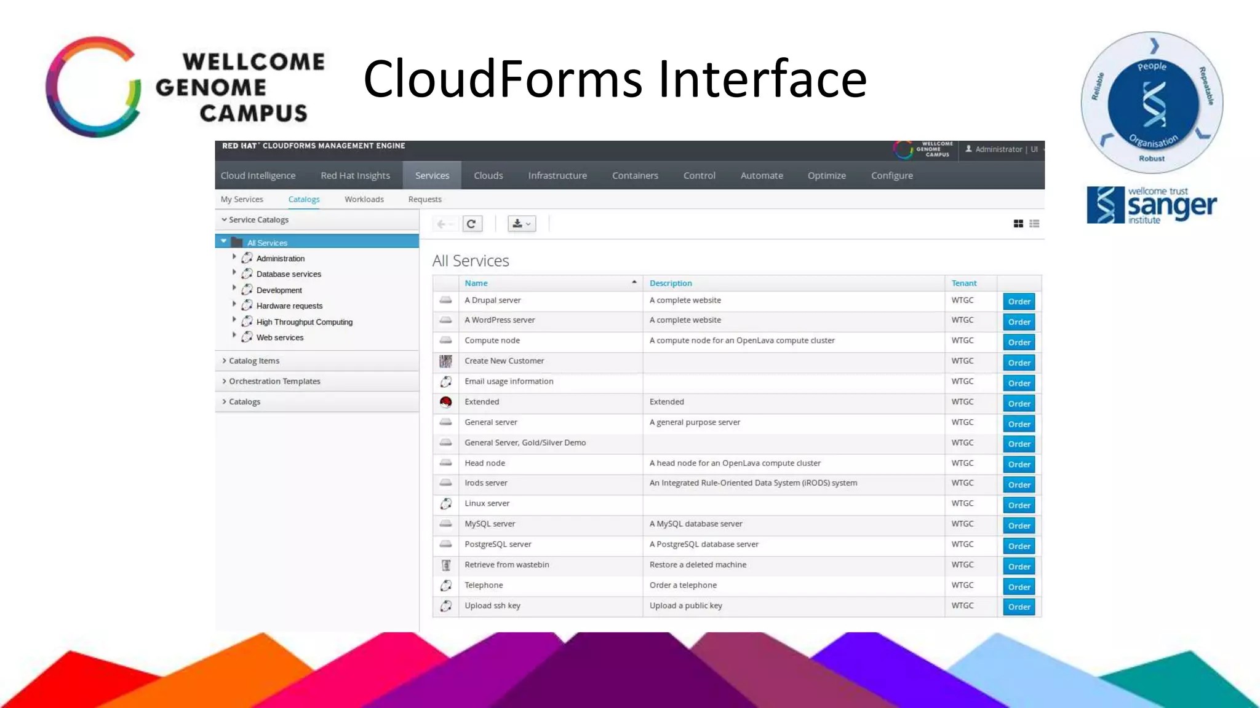
Task: Click the Upload ssh key row icon
Action: [446, 606]
